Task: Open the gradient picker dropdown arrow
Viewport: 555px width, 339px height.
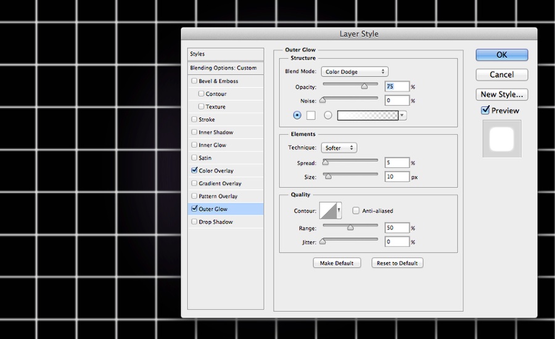Action: tap(403, 115)
